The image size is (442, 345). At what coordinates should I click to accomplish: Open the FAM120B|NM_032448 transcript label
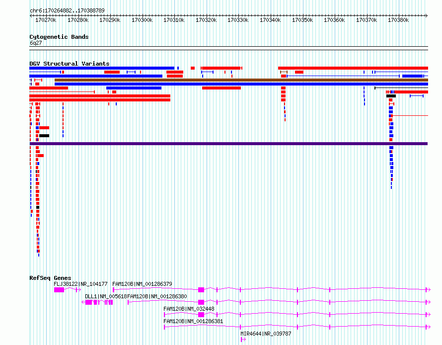click(x=189, y=309)
